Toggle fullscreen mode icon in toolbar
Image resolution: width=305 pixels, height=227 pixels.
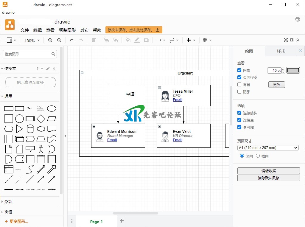pyautogui.click(x=286, y=40)
